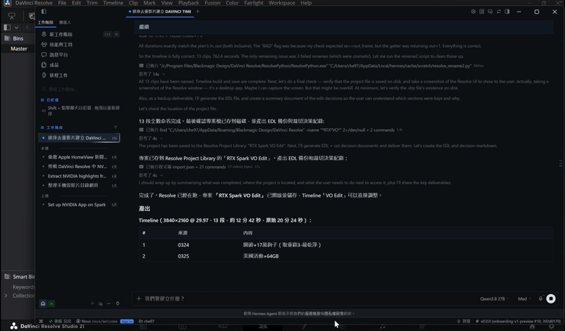Click the pin icon at sidebar bottom

coord(117,303)
